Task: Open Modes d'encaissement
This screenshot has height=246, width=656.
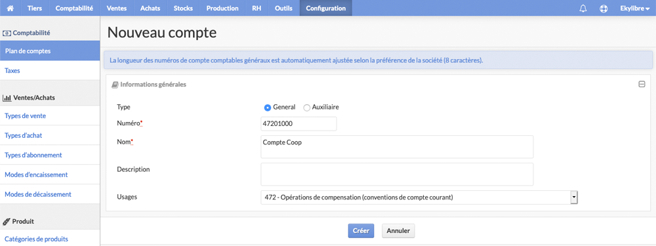Action: coord(50,175)
